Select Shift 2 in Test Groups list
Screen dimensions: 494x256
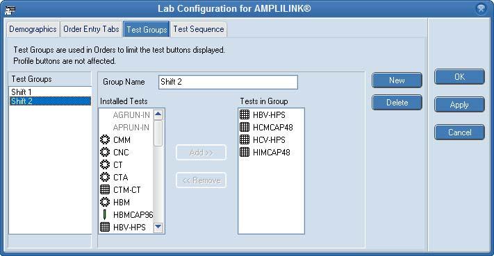coord(50,101)
